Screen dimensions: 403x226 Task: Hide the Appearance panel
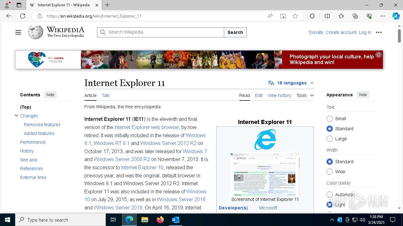(x=363, y=95)
